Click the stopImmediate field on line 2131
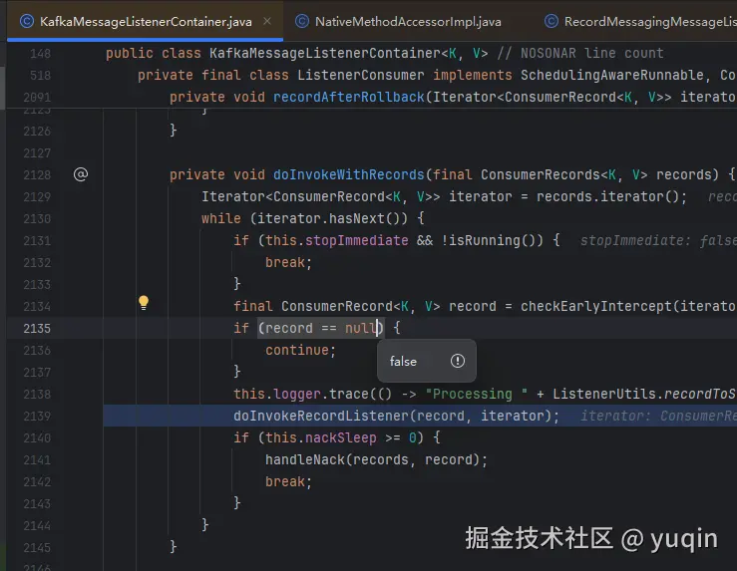This screenshot has height=571, width=737. pyautogui.click(x=356, y=240)
